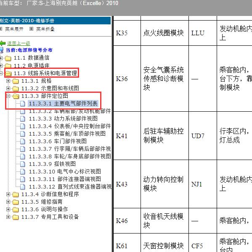Click 天窗控制模块 table cell
252x252 pixels.
(x=164, y=243)
